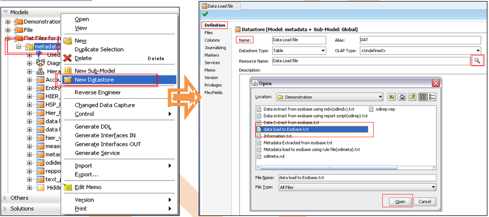Click the Home folder icon in Open dialog
Viewport: 489px width, 217px height.
(402, 97)
